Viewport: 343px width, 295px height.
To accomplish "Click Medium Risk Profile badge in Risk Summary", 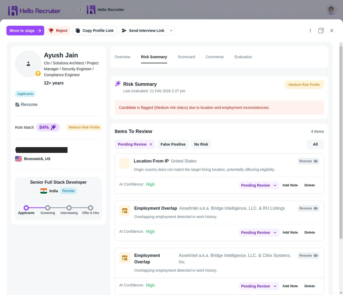I will click(x=304, y=85).
